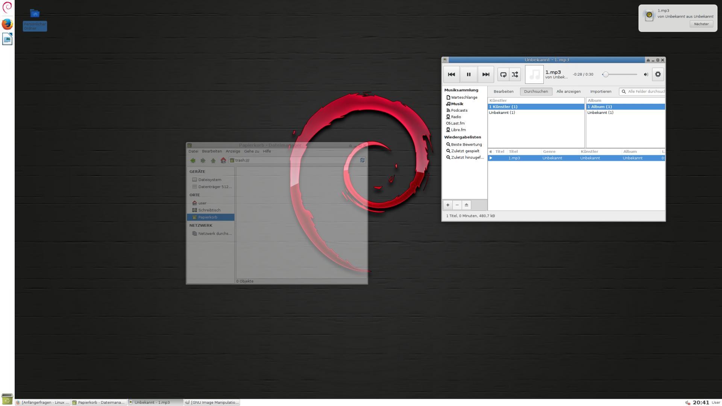Click the eject button below sidebar

466,205
